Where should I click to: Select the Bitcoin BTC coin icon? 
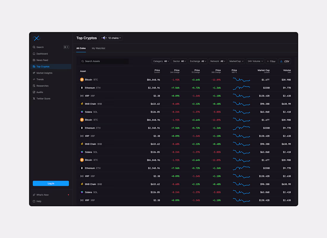[82, 79]
